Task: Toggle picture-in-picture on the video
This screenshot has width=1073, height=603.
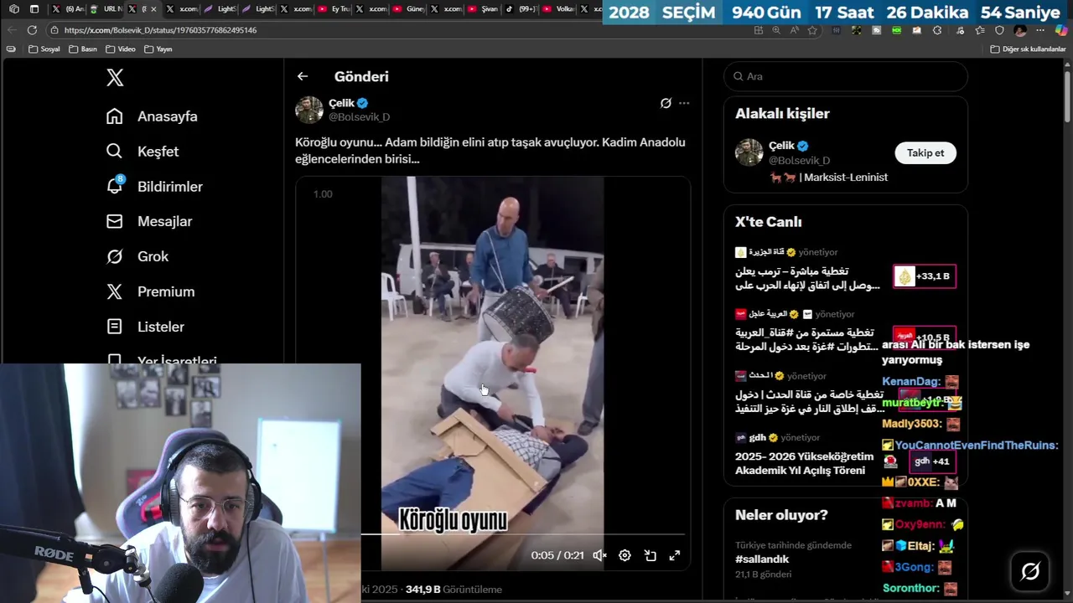Action: coord(650,555)
